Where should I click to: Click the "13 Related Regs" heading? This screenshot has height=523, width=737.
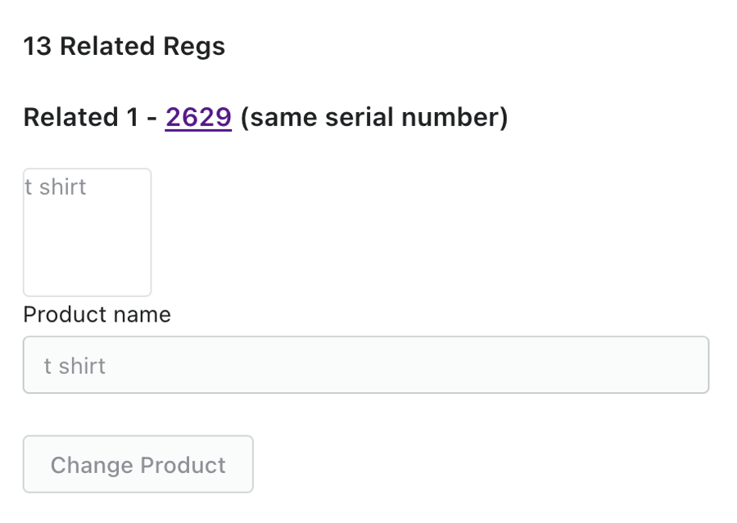(x=124, y=47)
